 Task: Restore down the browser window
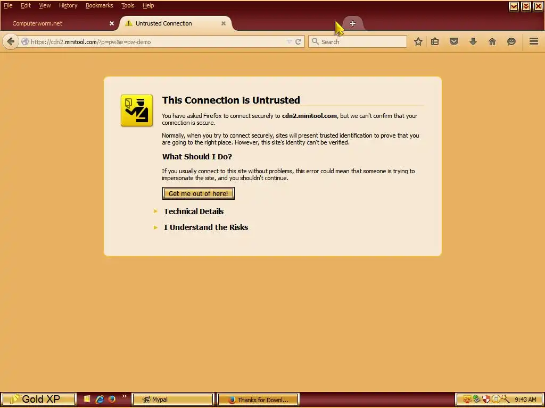[526, 6]
